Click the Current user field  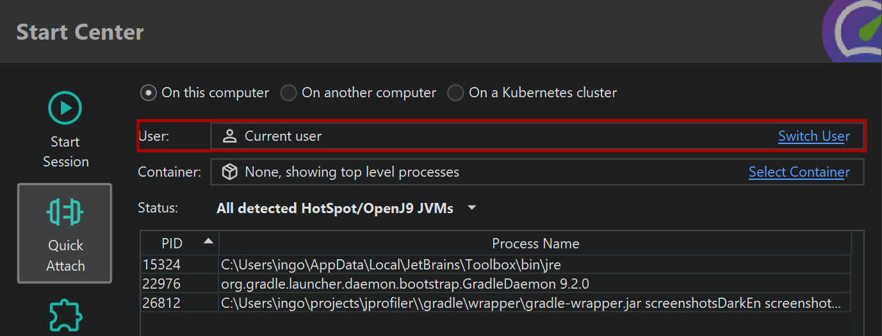click(487, 136)
